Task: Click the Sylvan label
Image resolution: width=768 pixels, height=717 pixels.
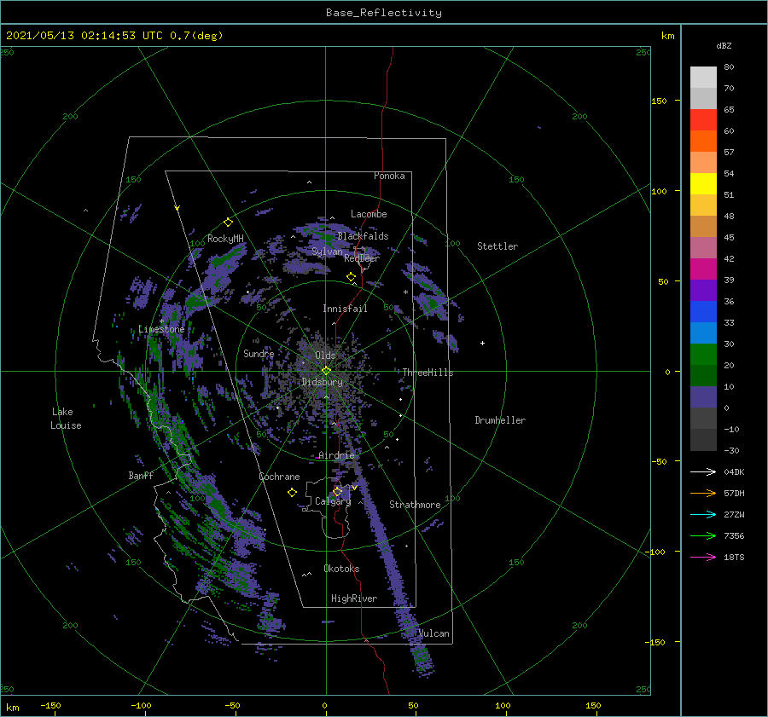Action: (x=327, y=252)
